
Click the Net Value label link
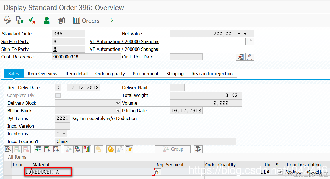132,34
